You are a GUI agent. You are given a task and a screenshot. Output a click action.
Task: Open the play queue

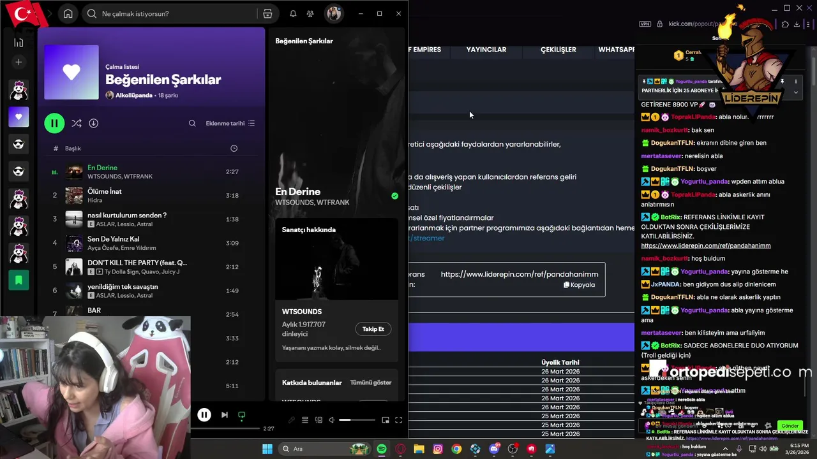point(305,420)
